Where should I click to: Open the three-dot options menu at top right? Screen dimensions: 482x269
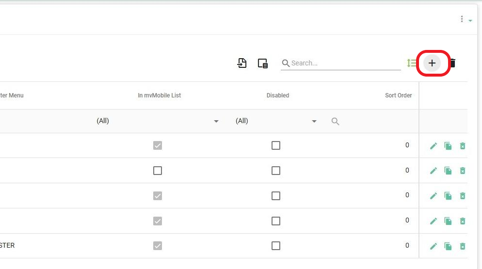click(x=462, y=19)
